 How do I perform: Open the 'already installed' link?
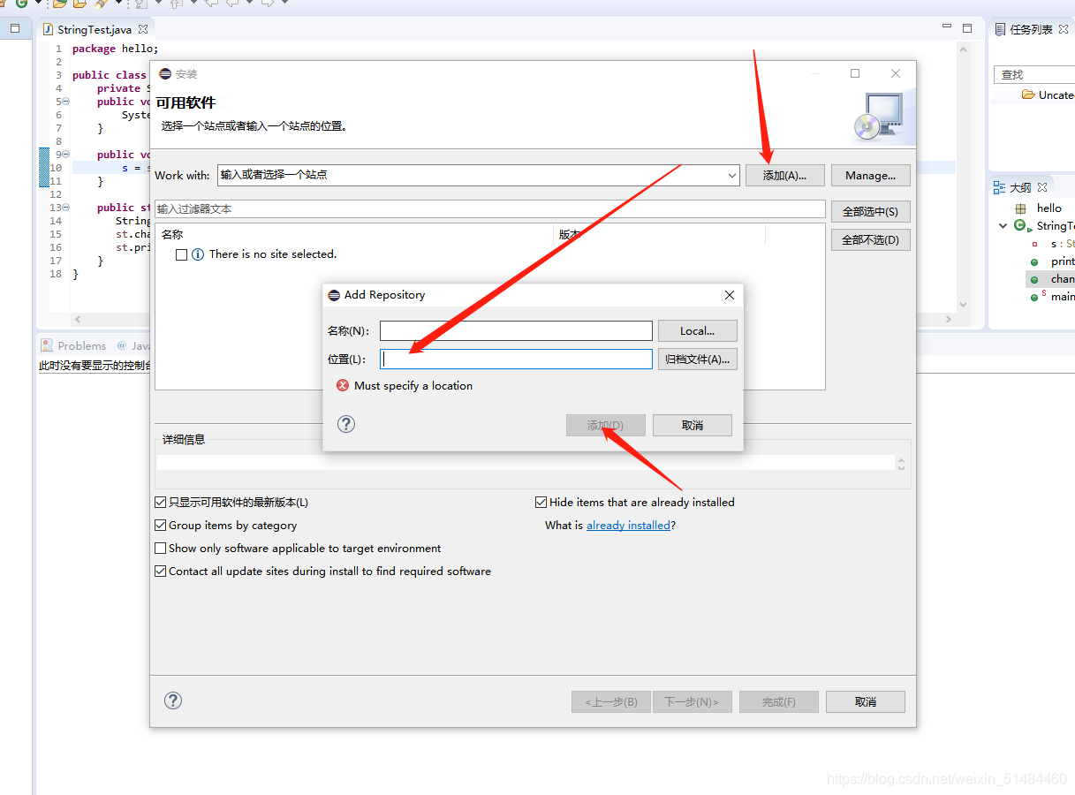click(628, 526)
